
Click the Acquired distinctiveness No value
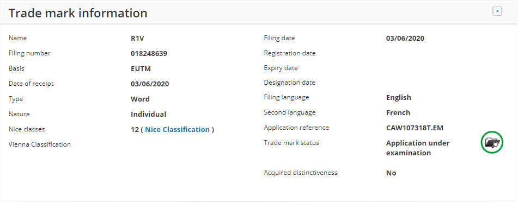point(391,173)
